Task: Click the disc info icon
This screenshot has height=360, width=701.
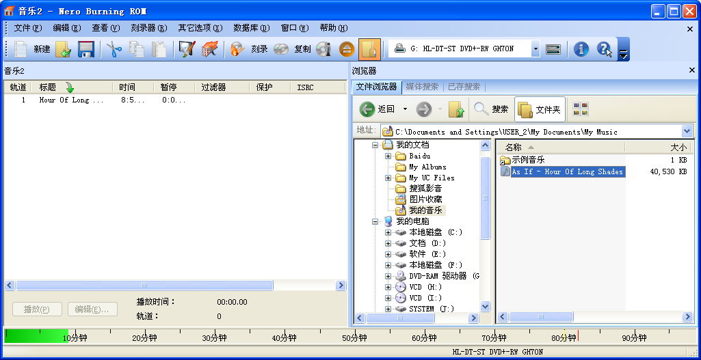Action: pyautogui.click(x=323, y=49)
